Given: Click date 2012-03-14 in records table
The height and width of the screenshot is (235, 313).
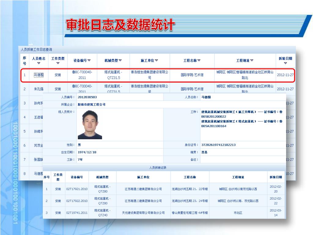Looking at the screenshot, I should 276,213.
